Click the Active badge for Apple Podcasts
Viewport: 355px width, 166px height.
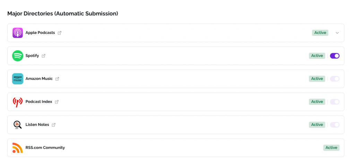[320, 33]
